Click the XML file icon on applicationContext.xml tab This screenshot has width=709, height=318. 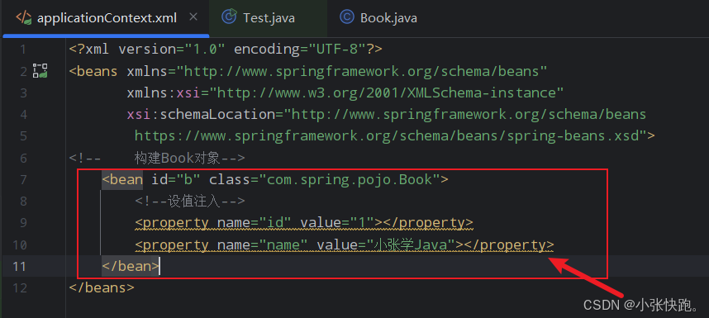click(24, 17)
